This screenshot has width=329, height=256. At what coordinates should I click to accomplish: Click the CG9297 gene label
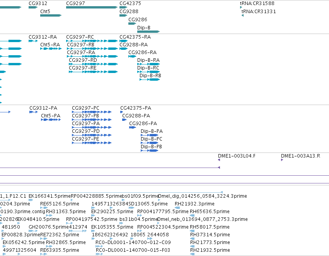[75, 3]
